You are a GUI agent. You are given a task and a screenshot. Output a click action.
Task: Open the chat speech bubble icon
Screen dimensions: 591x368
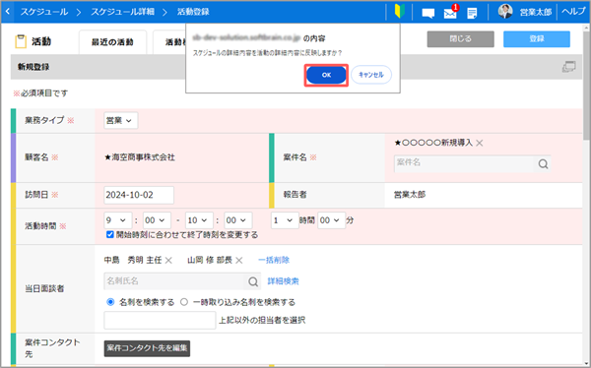coord(428,13)
